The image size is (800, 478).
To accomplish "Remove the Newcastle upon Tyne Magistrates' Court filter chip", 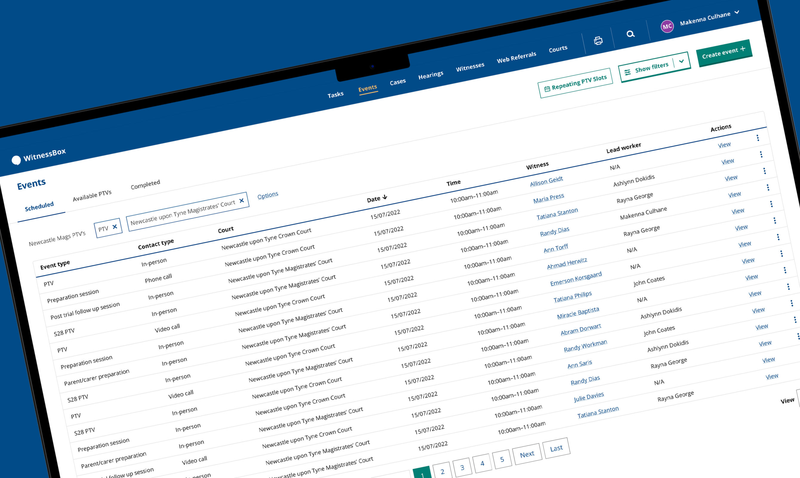I will (x=242, y=201).
